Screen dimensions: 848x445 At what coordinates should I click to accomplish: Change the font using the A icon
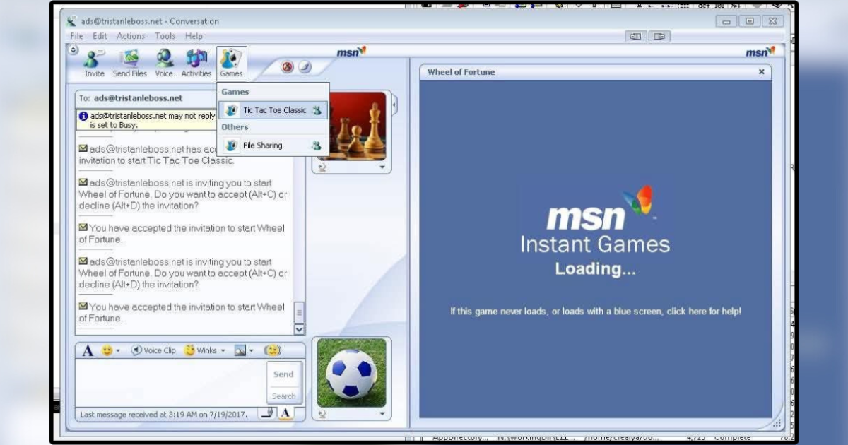88,349
